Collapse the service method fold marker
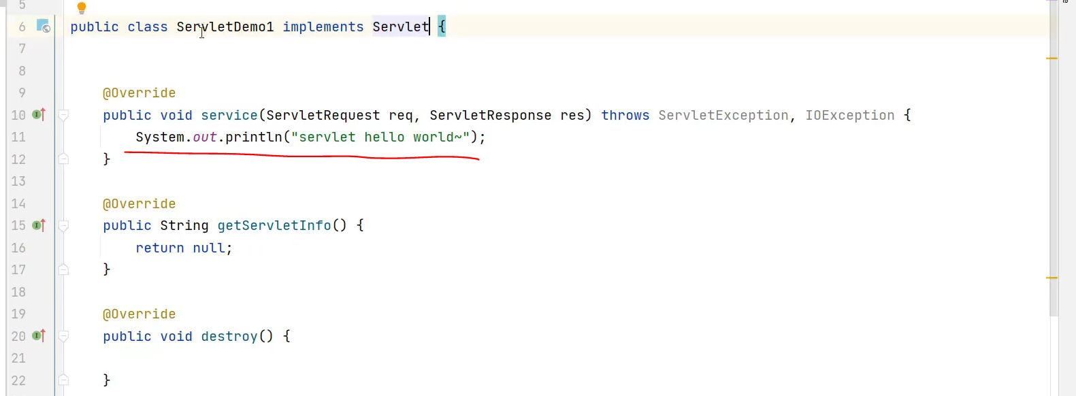This screenshot has width=1076, height=396. click(63, 115)
